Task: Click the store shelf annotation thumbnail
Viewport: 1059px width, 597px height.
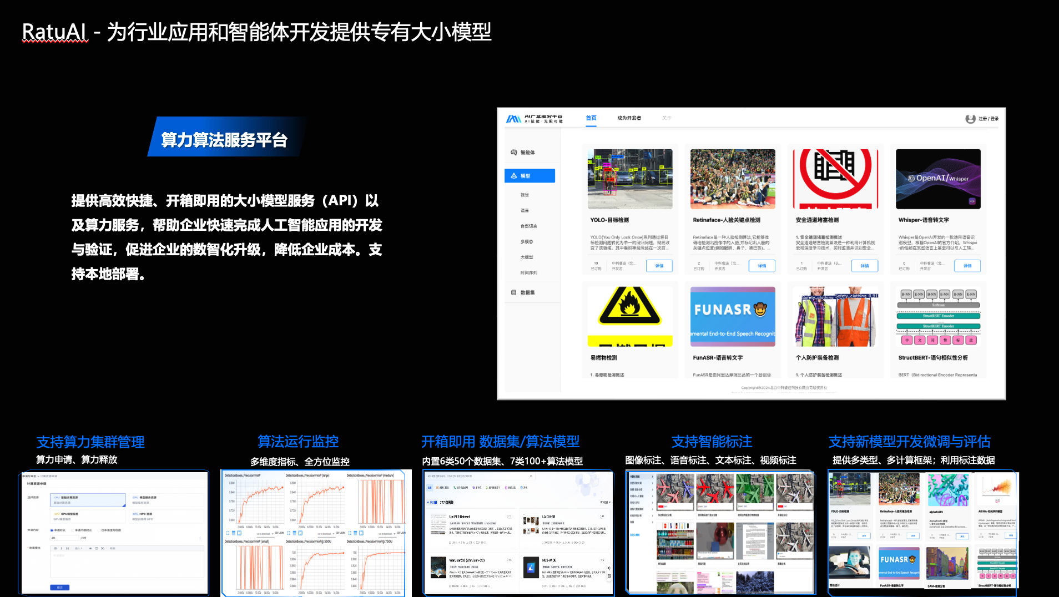Action: 675,540
